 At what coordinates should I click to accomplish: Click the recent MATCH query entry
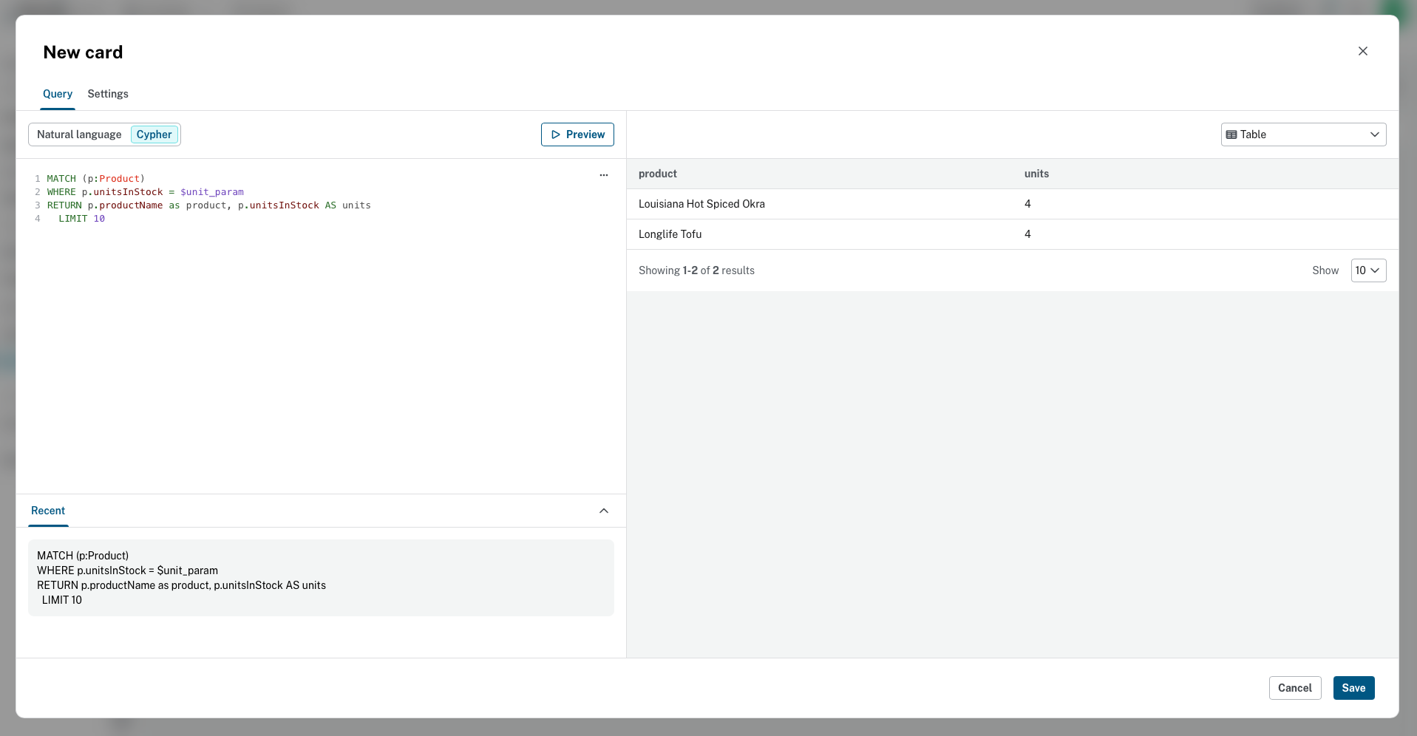pos(320,578)
